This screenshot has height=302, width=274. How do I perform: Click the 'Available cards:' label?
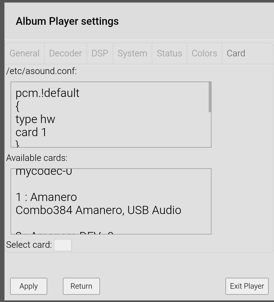[37, 158]
